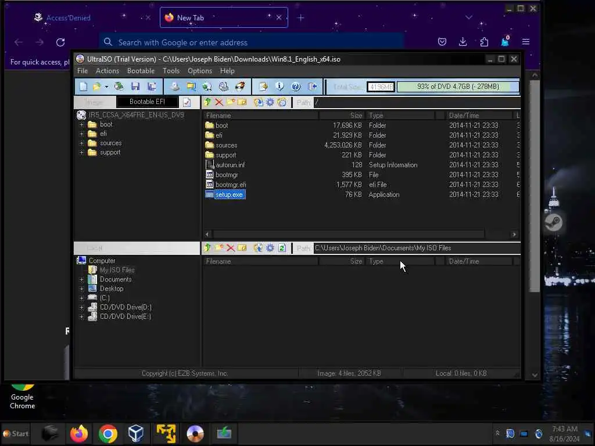Image resolution: width=595 pixels, height=446 pixels.
Task: Click the Firefox address search bar
Action: click(251, 42)
